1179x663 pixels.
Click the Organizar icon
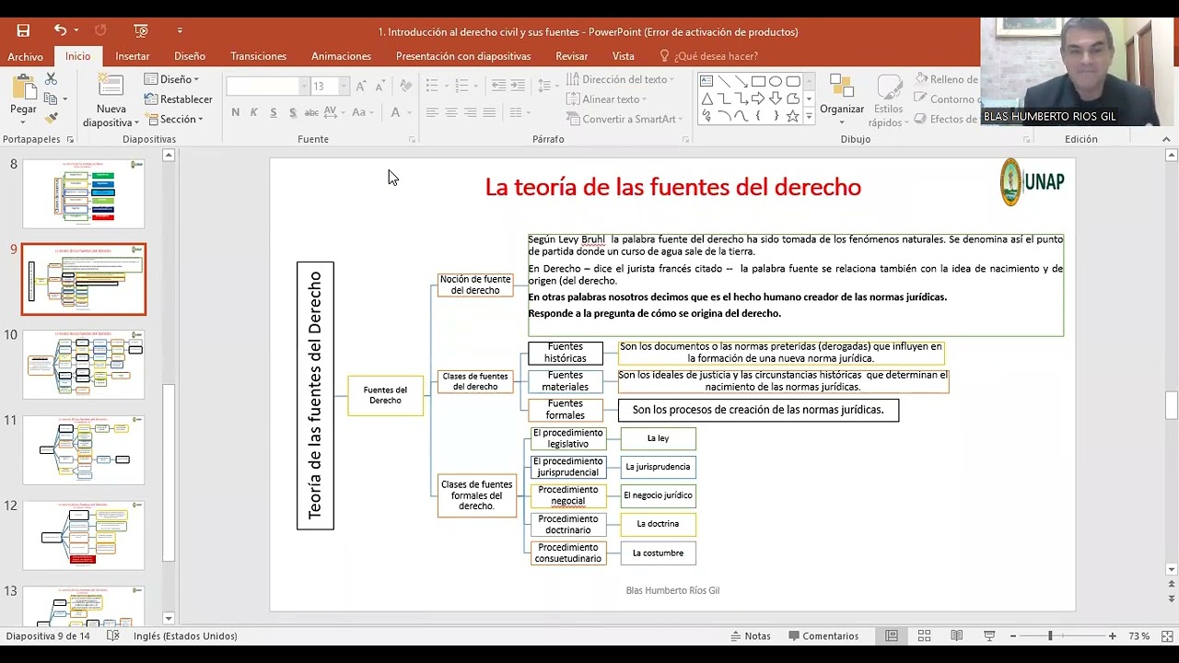841,86
